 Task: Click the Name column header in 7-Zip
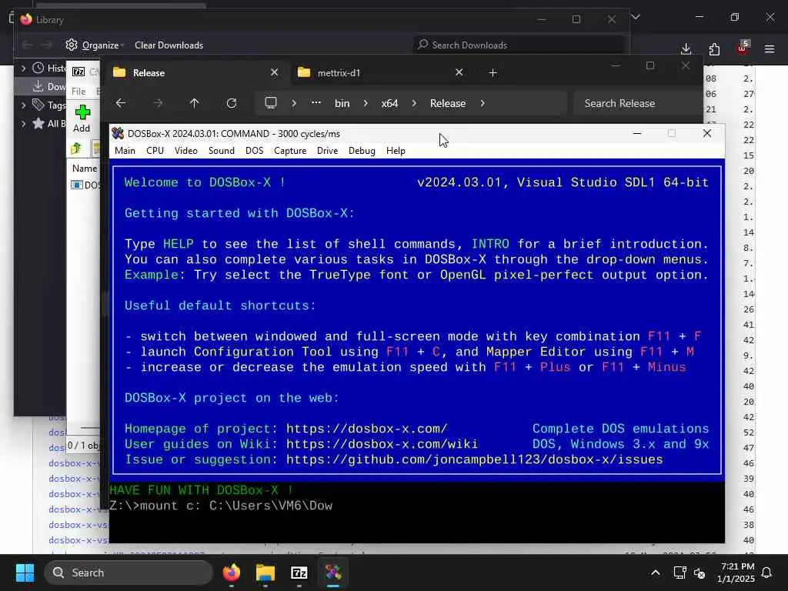click(x=85, y=169)
